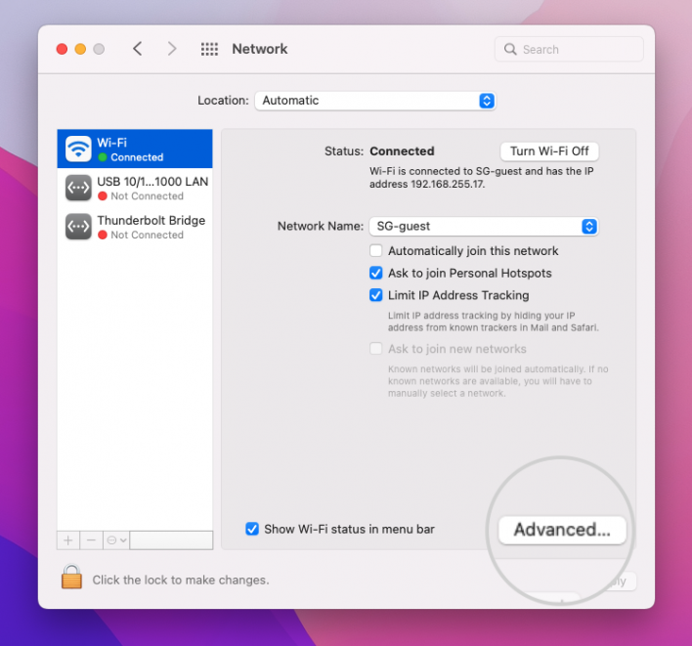Close the Network window with red button
Viewport: 692px width, 646px height.
(x=62, y=49)
